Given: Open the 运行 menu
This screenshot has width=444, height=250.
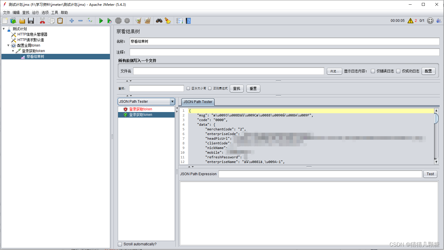Looking at the screenshot, I should point(35,13).
